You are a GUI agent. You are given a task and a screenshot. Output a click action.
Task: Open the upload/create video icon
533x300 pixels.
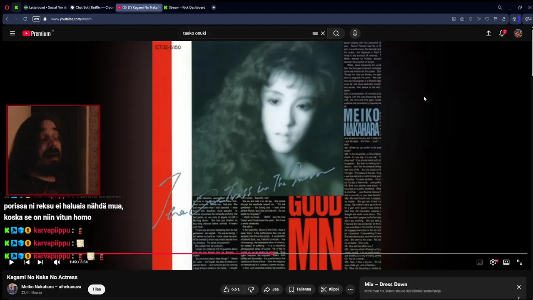[488, 33]
